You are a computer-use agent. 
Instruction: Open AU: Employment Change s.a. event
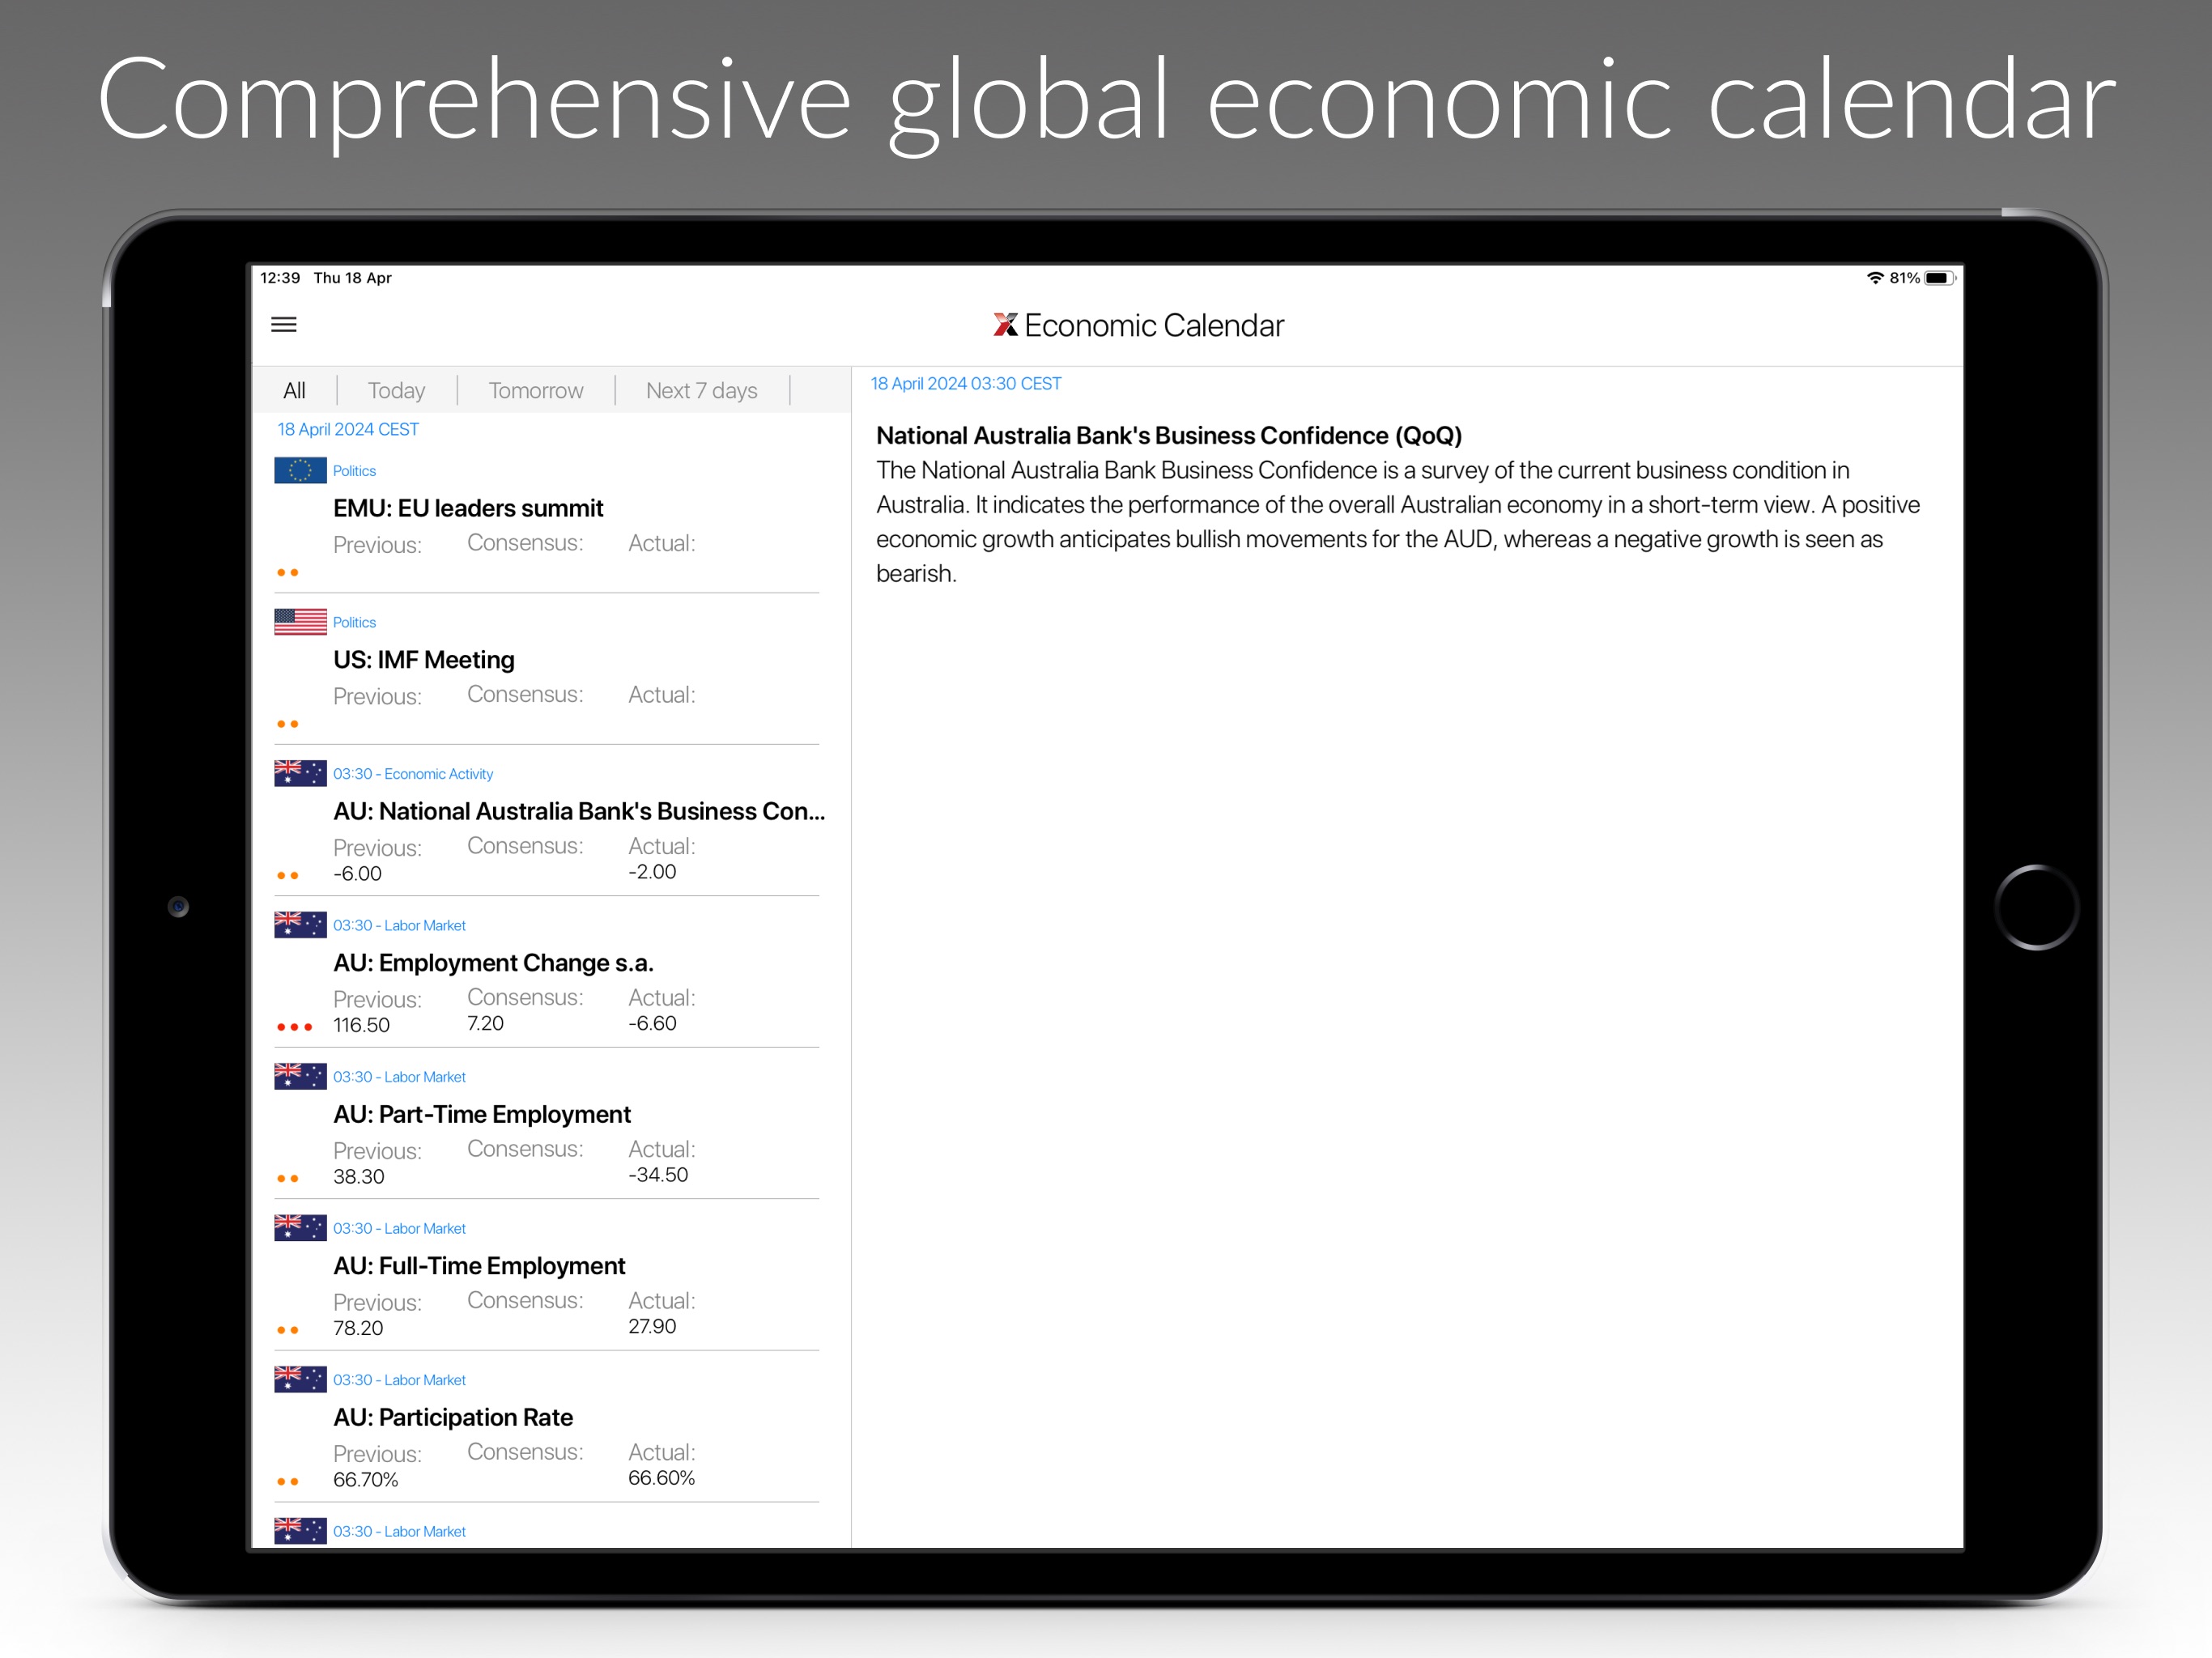[x=493, y=963]
